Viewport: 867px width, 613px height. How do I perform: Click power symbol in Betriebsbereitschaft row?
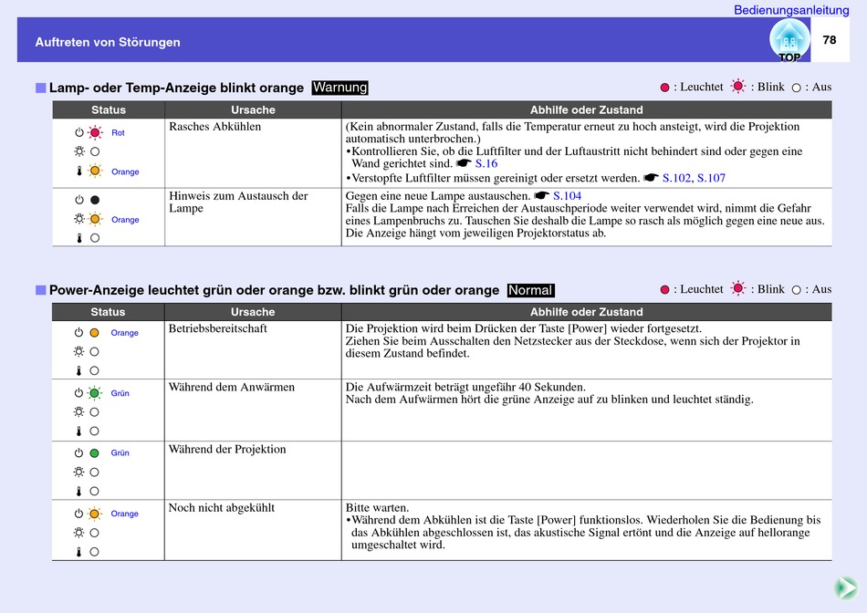click(78, 333)
